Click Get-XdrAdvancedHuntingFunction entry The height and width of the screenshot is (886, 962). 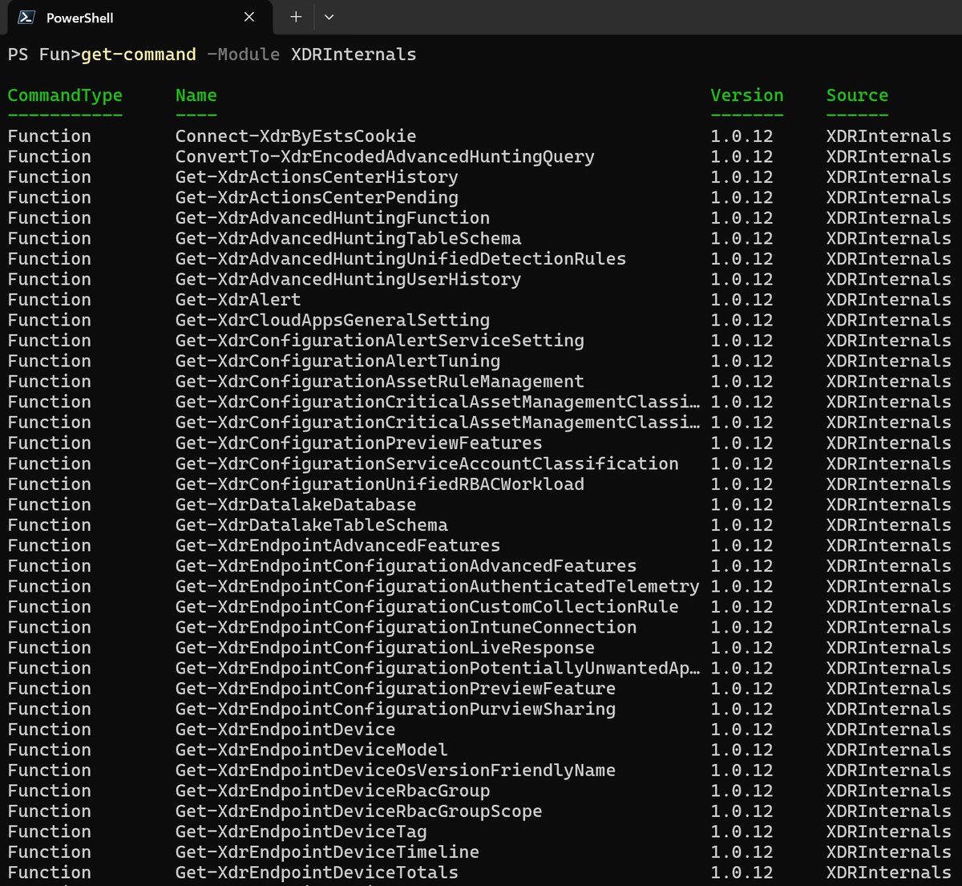(333, 218)
